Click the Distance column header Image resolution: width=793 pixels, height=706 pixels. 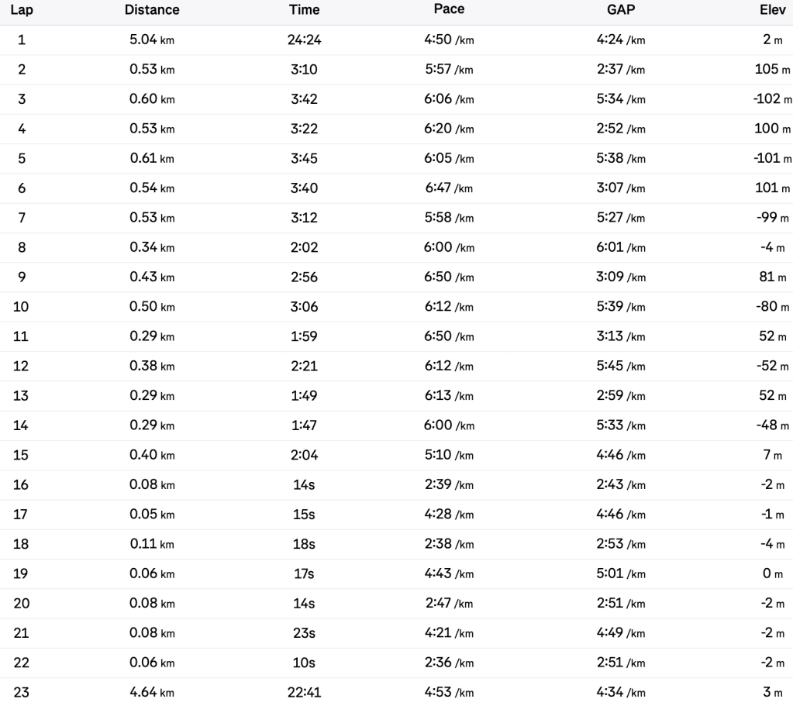(152, 10)
